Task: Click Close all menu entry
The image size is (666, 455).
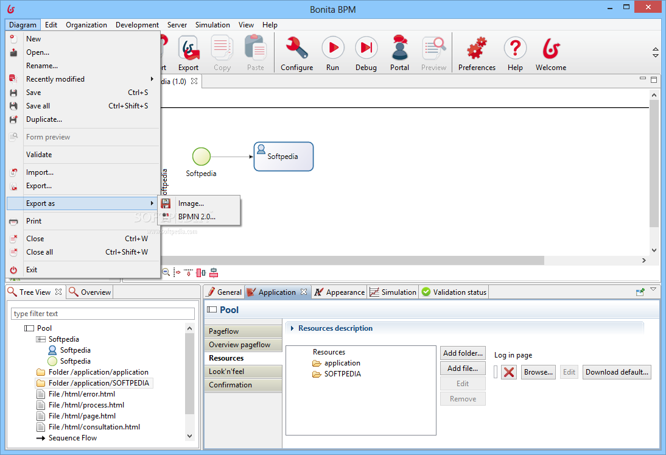Action: pos(83,252)
